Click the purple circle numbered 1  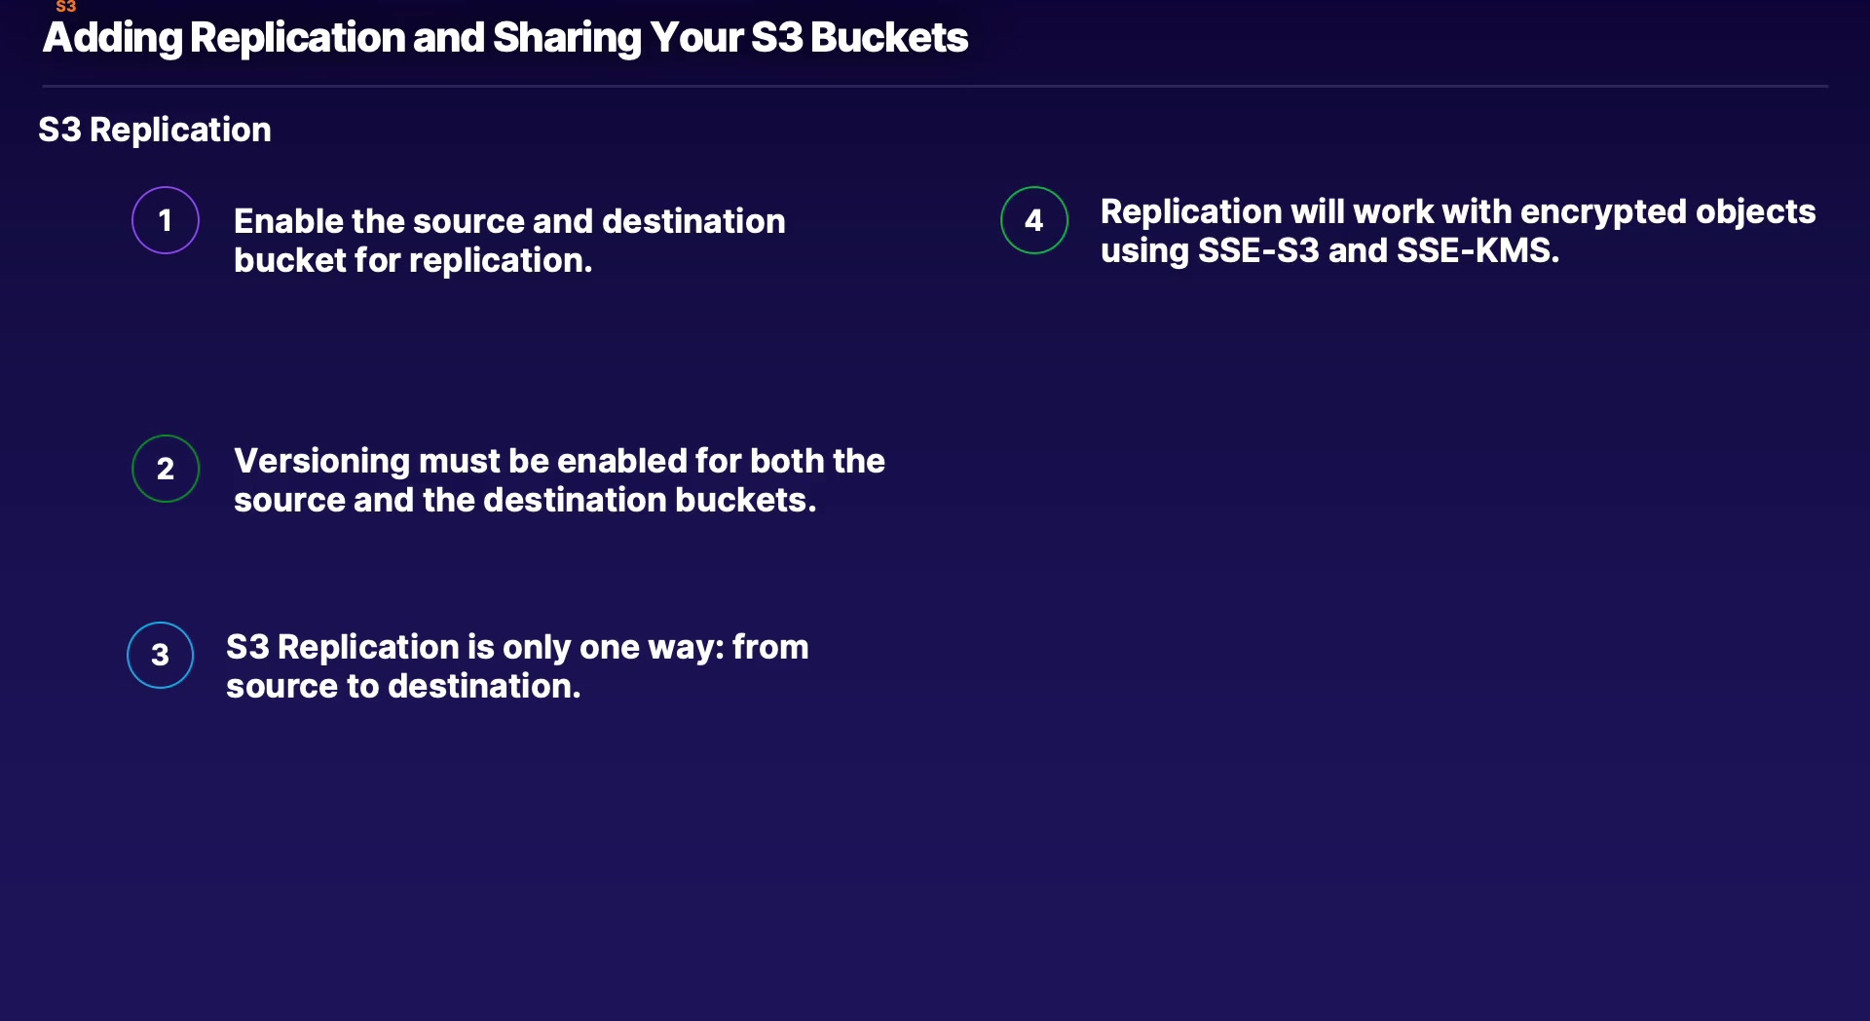click(x=166, y=220)
